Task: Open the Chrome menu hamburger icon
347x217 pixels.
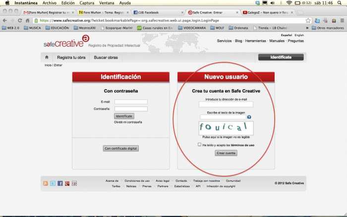Action: click(x=342, y=21)
